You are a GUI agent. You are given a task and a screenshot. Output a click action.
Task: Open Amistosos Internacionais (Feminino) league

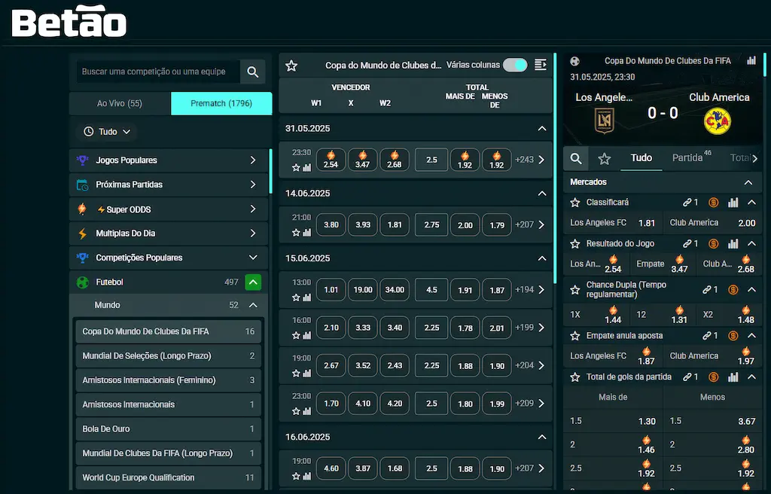coord(168,380)
